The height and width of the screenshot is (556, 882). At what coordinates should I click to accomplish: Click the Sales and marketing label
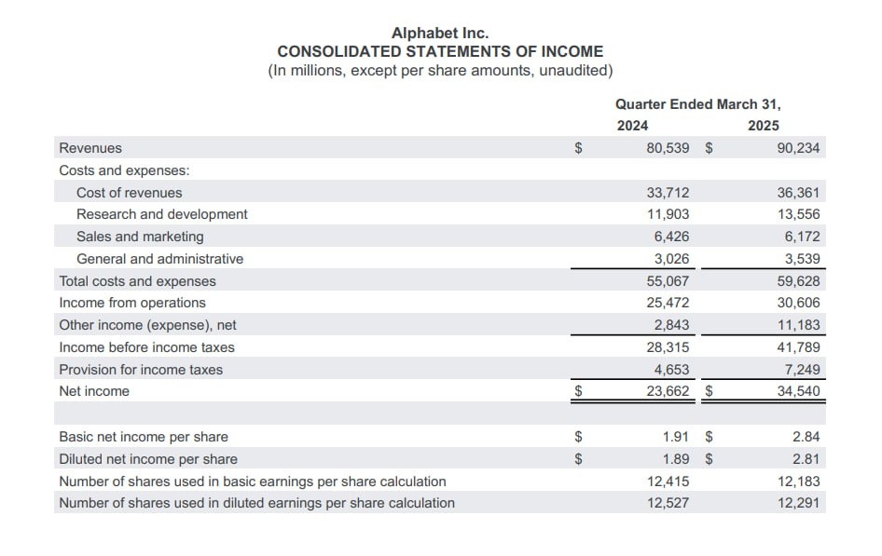pyautogui.click(x=140, y=237)
